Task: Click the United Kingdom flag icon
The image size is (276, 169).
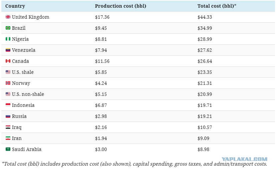Action: coord(8,17)
